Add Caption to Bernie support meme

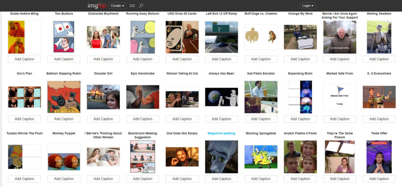[340, 59]
